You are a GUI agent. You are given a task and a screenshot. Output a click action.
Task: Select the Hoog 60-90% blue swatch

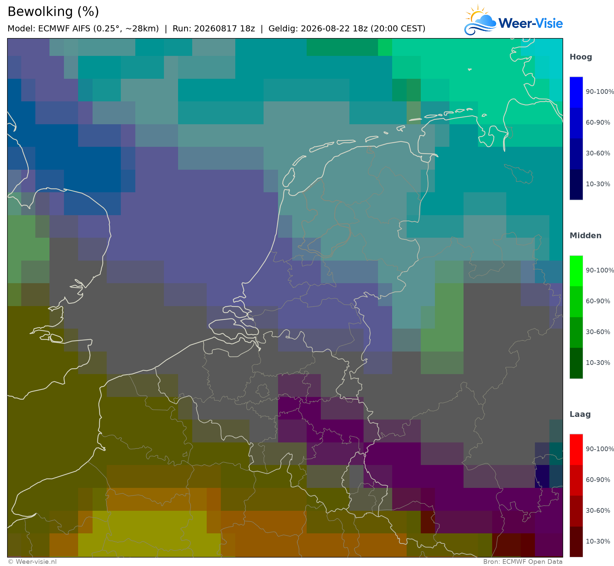point(576,123)
